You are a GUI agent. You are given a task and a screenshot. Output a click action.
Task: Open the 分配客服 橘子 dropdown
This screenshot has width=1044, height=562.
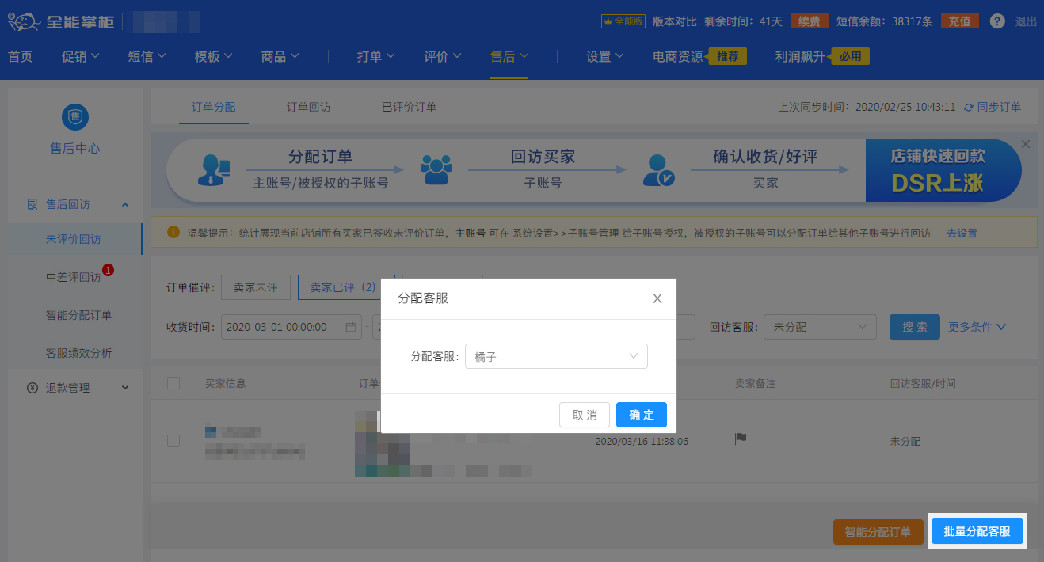pyautogui.click(x=556, y=356)
